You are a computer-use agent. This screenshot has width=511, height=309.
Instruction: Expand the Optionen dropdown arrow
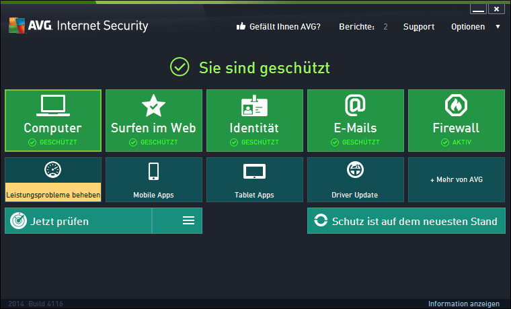pyautogui.click(x=498, y=26)
